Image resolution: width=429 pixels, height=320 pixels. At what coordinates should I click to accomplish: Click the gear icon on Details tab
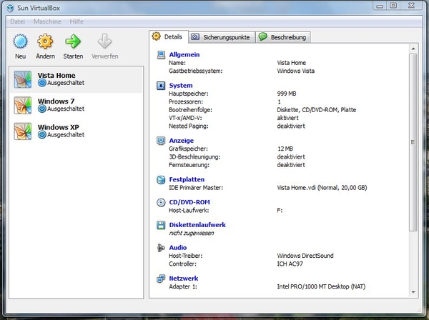(x=156, y=36)
